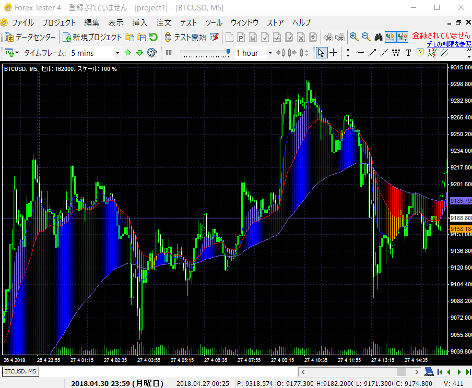The width and height of the screenshot is (472, 388).
Task: Select the W polyline tool
Action: [x=396, y=53]
